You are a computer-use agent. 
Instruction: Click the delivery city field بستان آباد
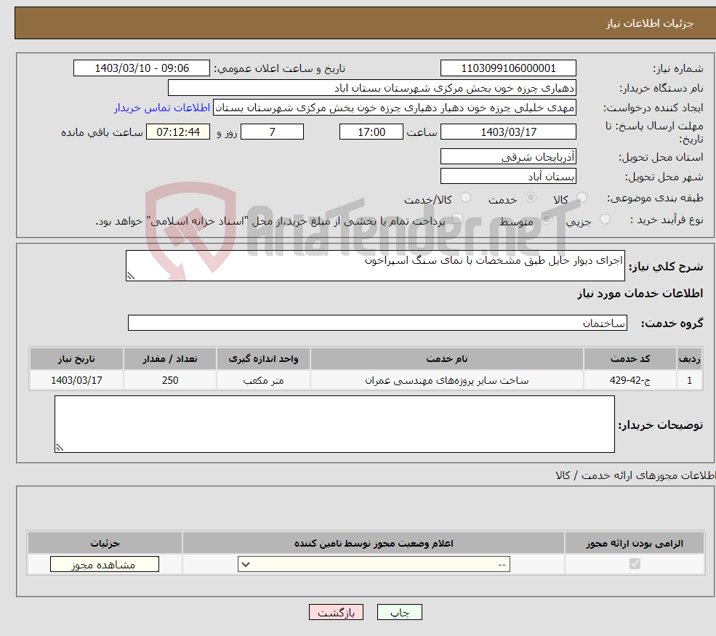coord(508,176)
